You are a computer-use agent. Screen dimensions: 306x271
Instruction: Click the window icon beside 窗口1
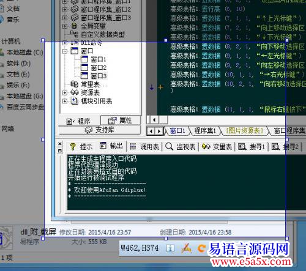coord(84,59)
